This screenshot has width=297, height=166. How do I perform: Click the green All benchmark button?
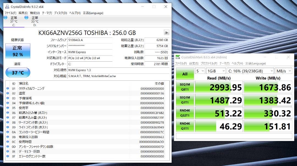(185, 74)
